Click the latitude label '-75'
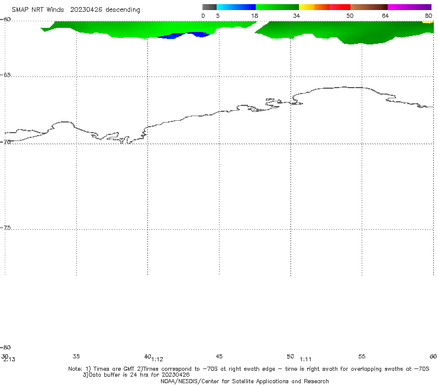The width and height of the screenshot is (438, 385). coord(5,228)
